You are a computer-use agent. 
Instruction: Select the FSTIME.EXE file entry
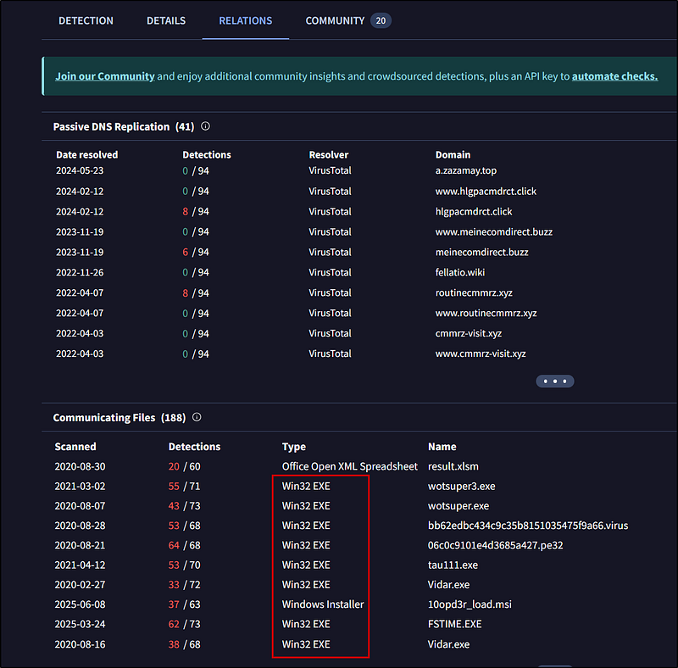[454, 624]
